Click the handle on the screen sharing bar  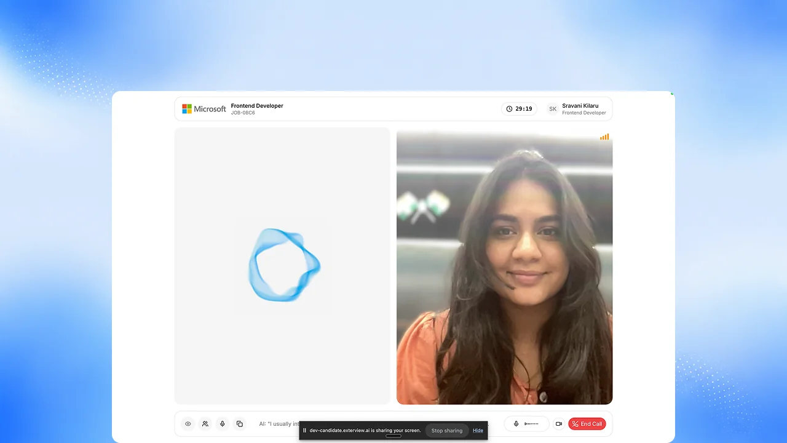pos(393,436)
